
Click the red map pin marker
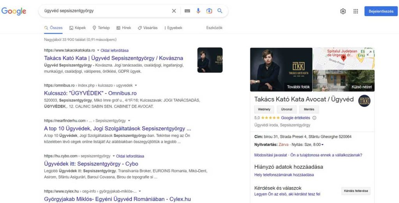pyautogui.click(x=344, y=58)
